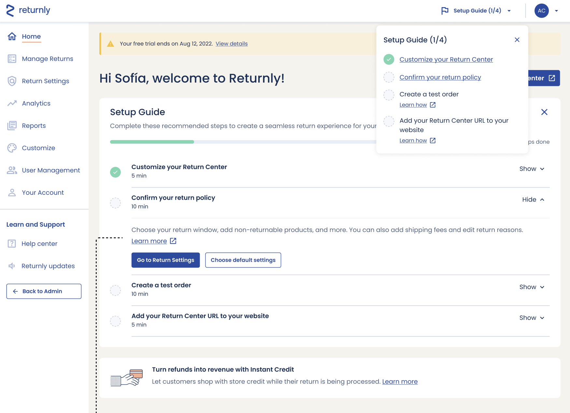Open the Setup Guide (1/4) dropdown in header
The height and width of the screenshot is (413, 570).
(x=476, y=11)
